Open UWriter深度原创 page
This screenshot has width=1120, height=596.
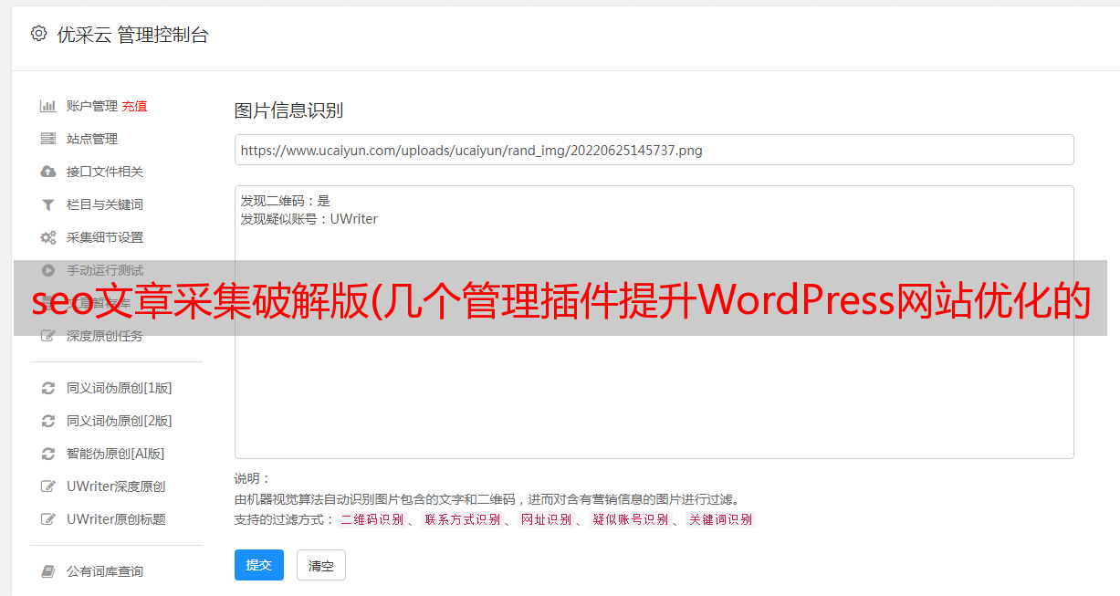[116, 486]
